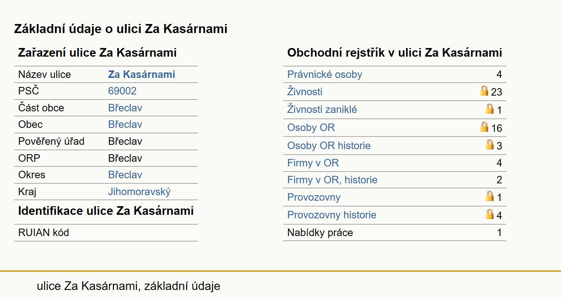Open the Živnosti link
The height and width of the screenshot is (299, 561).
(305, 92)
